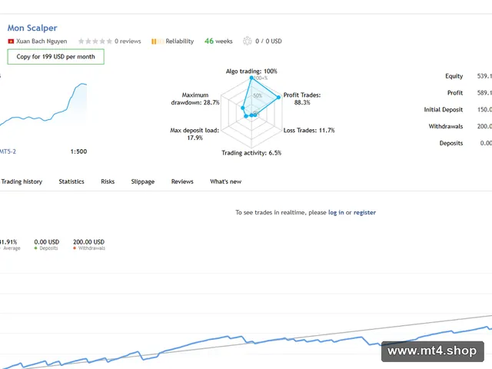Screen dimensions: 492x369
Task: Click the 1:500 leverage value
Action: [78, 151]
